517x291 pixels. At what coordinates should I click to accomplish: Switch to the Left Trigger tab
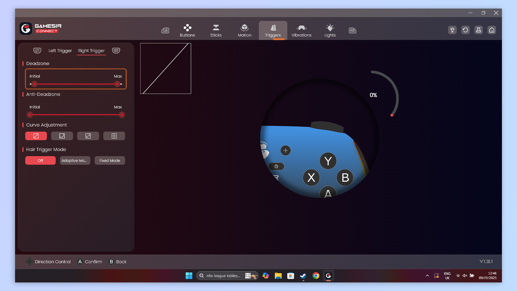[x=60, y=51]
